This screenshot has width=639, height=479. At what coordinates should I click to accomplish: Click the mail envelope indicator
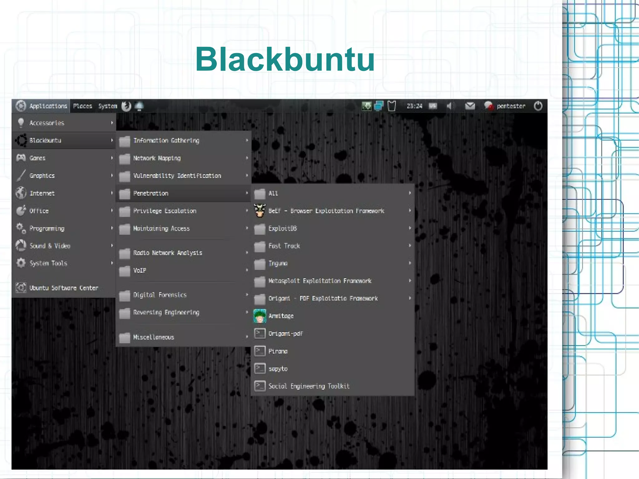pos(470,106)
